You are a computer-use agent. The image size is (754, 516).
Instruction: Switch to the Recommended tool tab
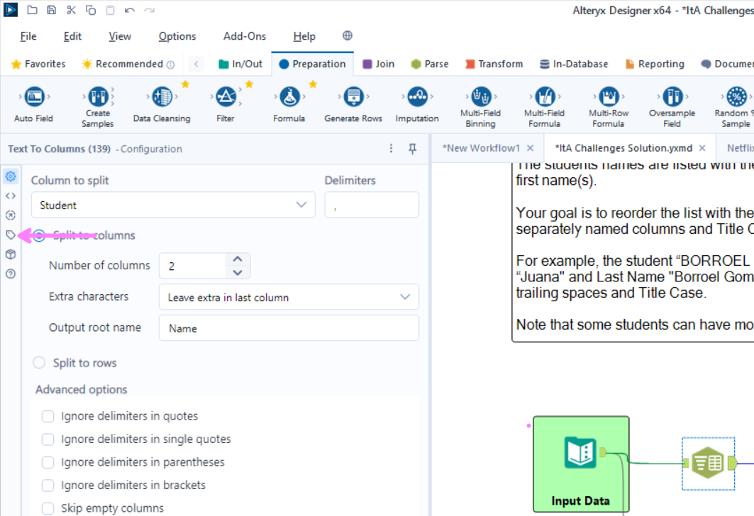point(128,64)
